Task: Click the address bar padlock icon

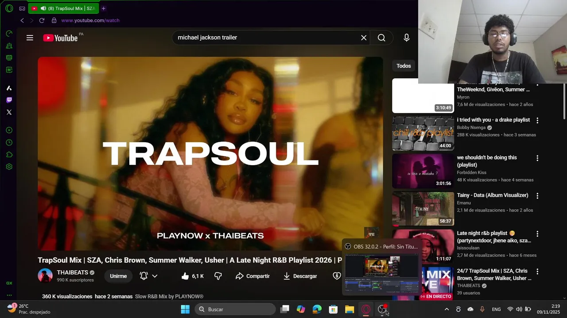Action: [x=54, y=20]
